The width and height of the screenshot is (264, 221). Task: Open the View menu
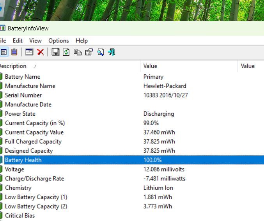coord(35,41)
